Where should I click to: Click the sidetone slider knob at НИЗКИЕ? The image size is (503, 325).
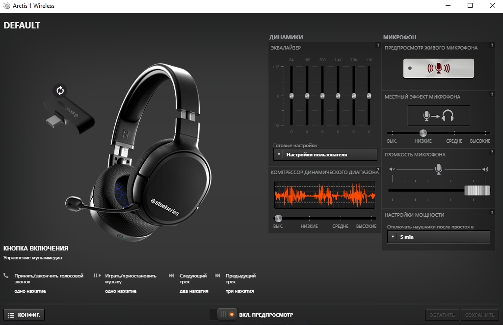[423, 133]
